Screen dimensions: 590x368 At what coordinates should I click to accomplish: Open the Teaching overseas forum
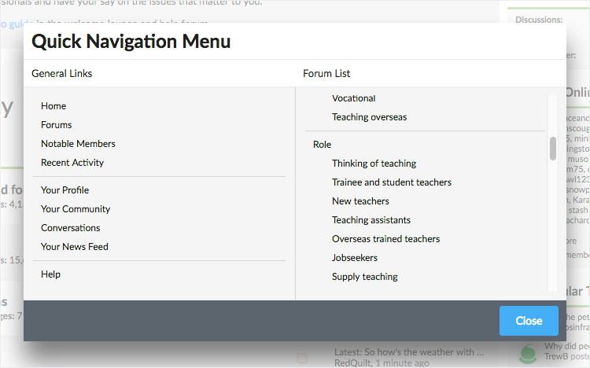point(369,117)
